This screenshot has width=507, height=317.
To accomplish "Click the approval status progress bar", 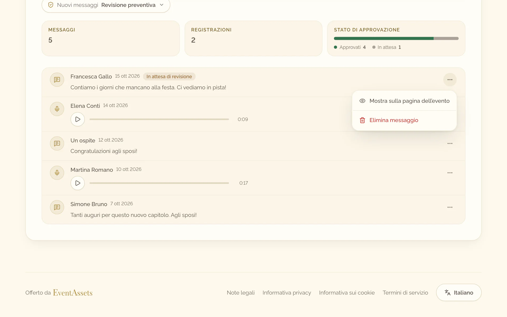I will click(x=396, y=39).
